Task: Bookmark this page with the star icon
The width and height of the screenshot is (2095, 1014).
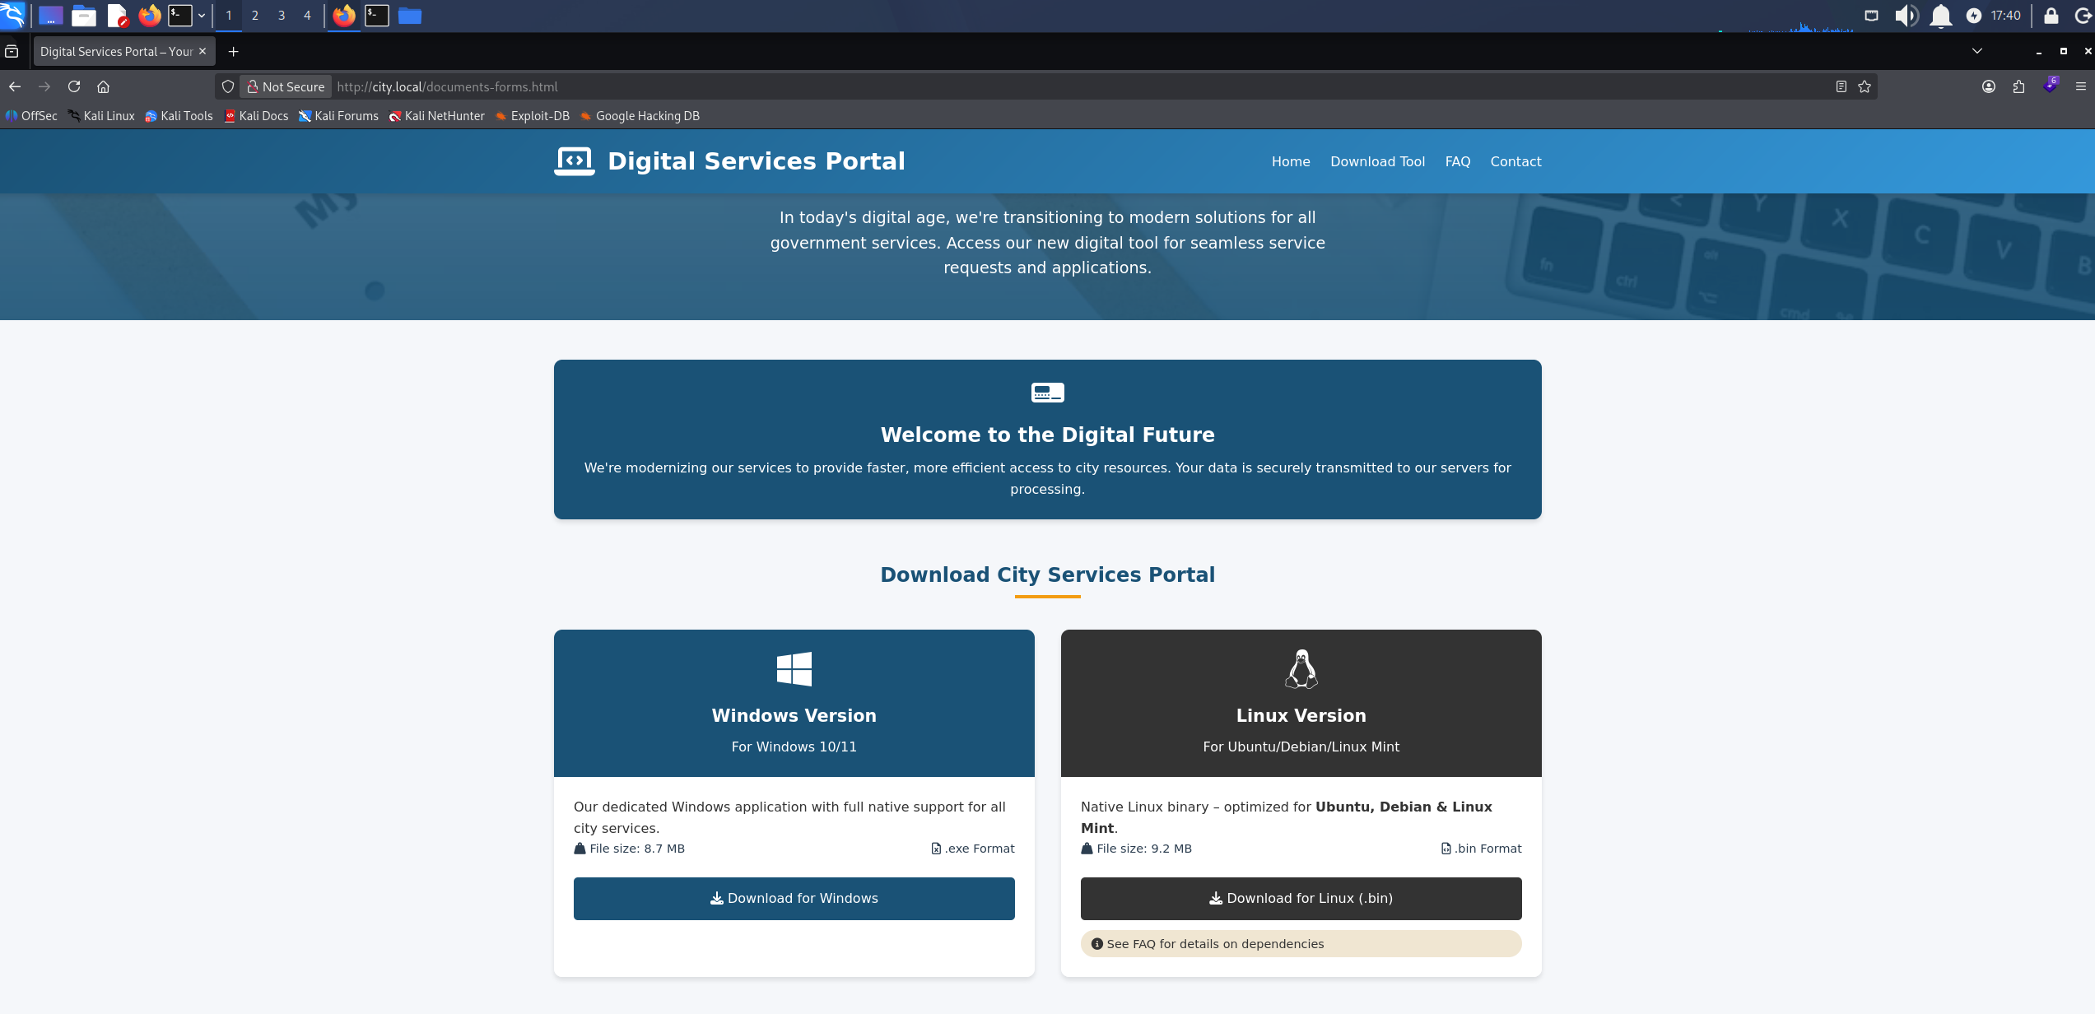Action: (x=1865, y=86)
